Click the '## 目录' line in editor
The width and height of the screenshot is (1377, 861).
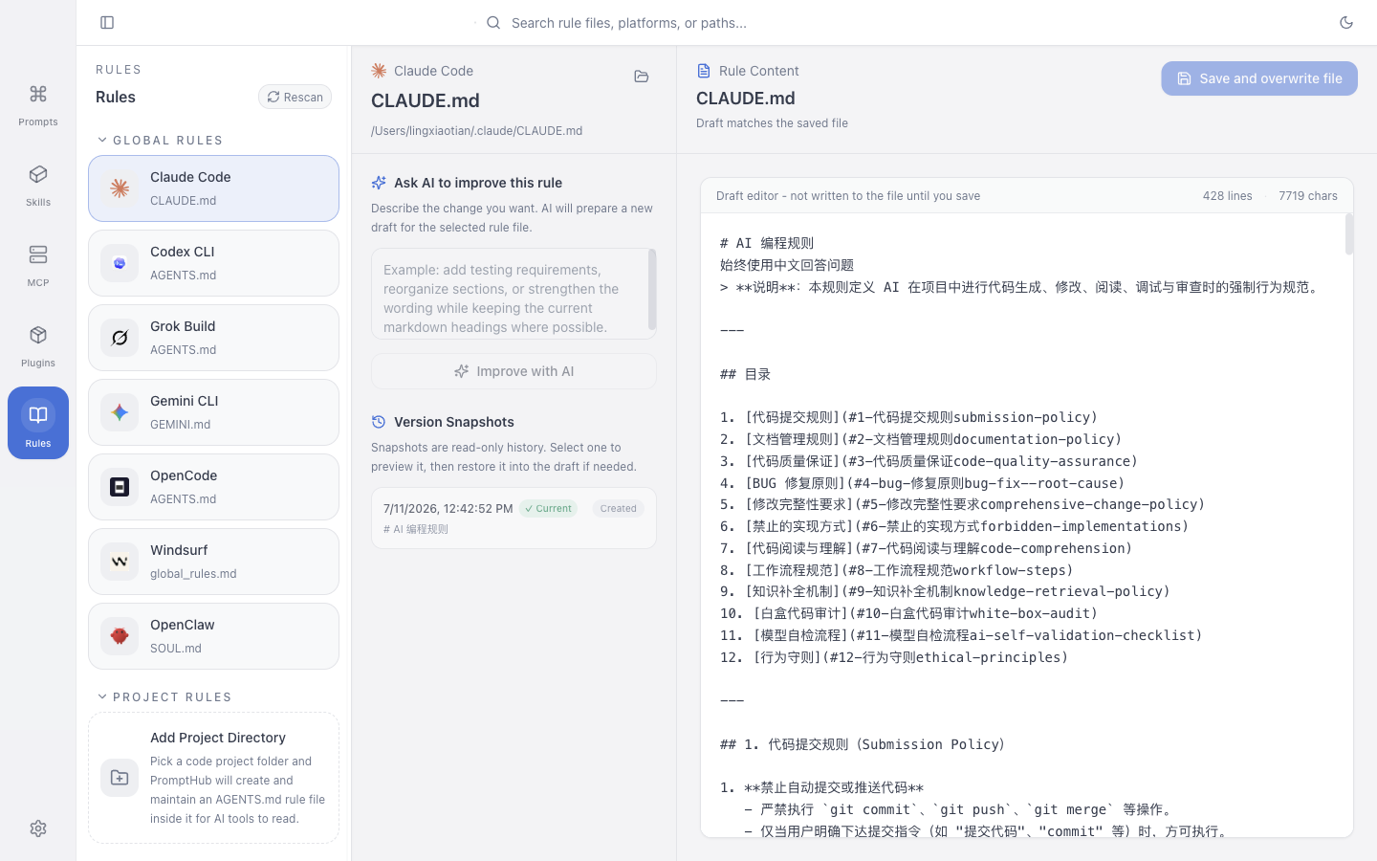coord(746,374)
